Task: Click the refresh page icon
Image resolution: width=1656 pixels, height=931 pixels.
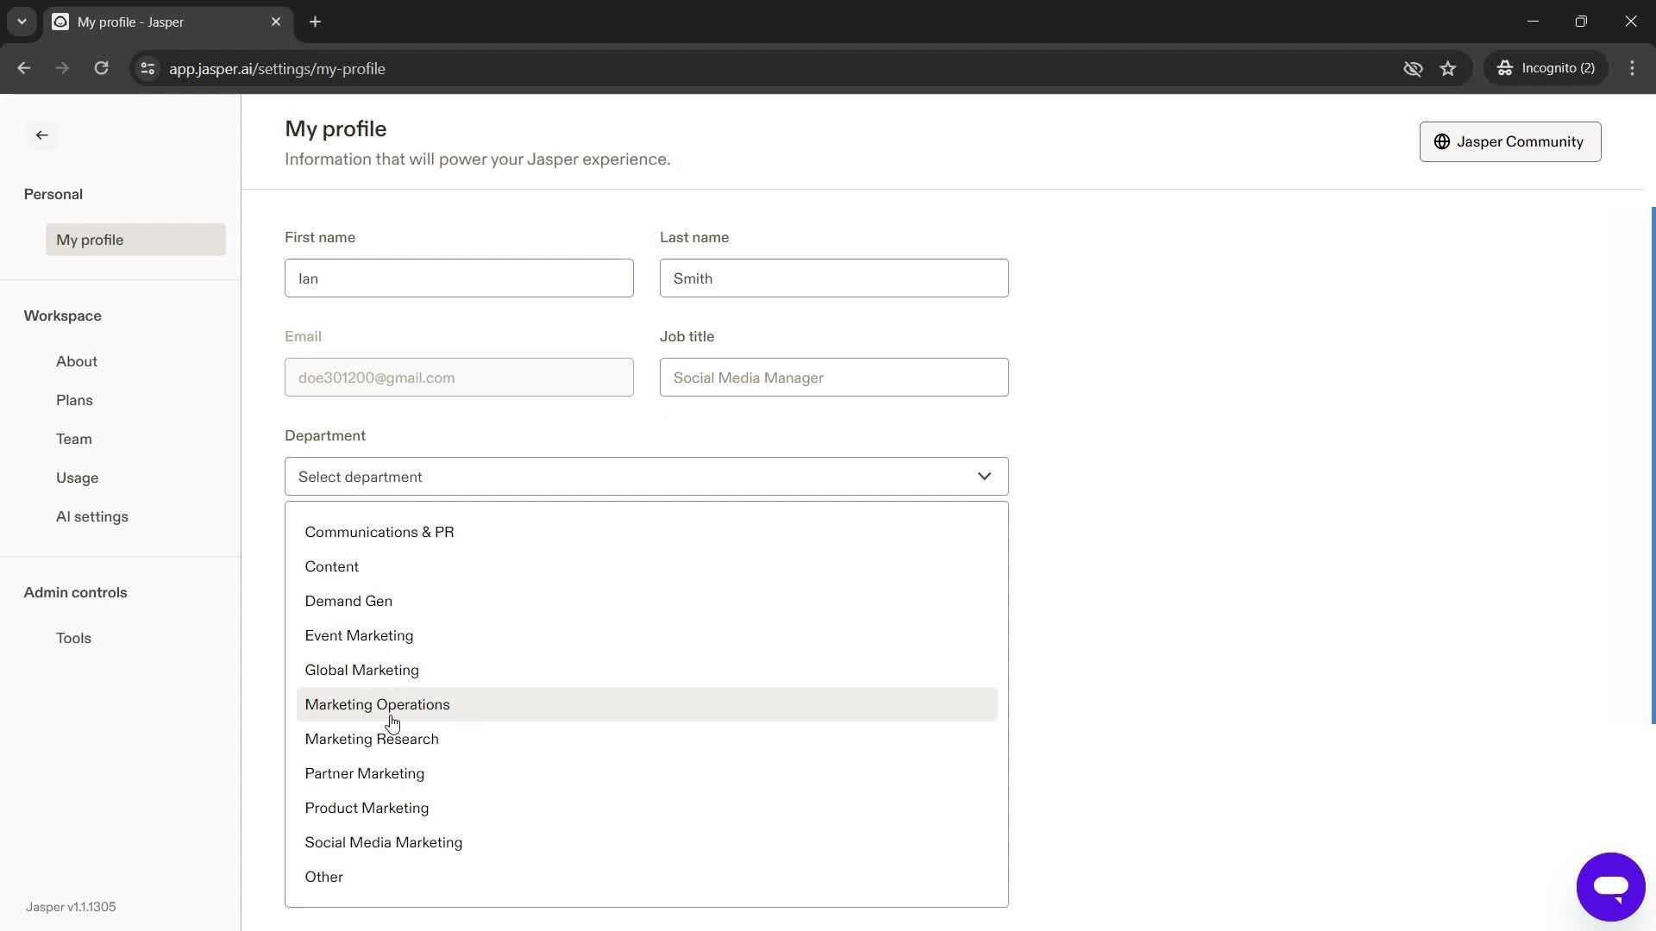Action: [103, 68]
